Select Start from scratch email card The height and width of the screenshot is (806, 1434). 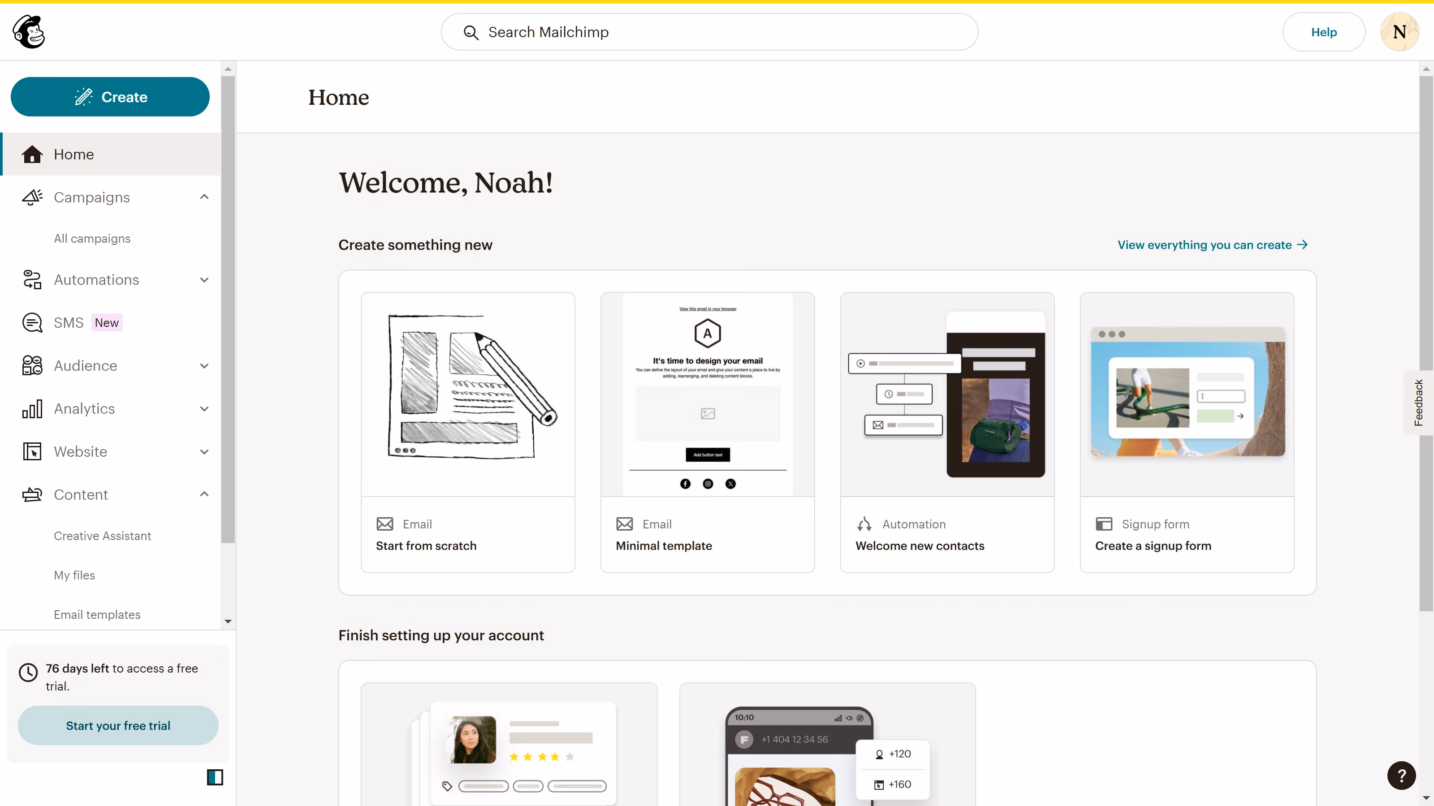coord(467,432)
